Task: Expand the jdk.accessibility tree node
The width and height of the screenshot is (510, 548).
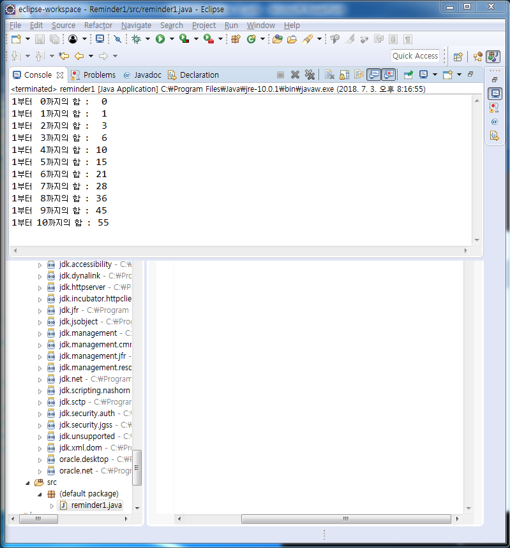Action: [40, 265]
